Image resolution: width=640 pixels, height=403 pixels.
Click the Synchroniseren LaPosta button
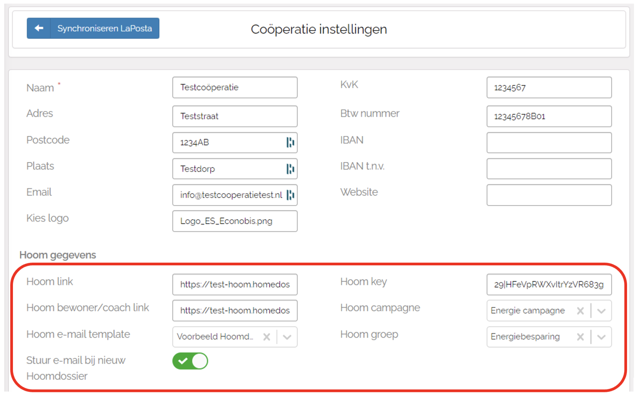tap(104, 28)
